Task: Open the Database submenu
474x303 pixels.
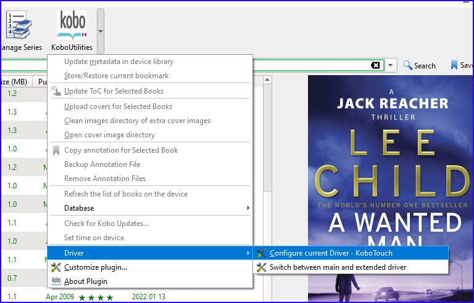Action: click(x=150, y=208)
